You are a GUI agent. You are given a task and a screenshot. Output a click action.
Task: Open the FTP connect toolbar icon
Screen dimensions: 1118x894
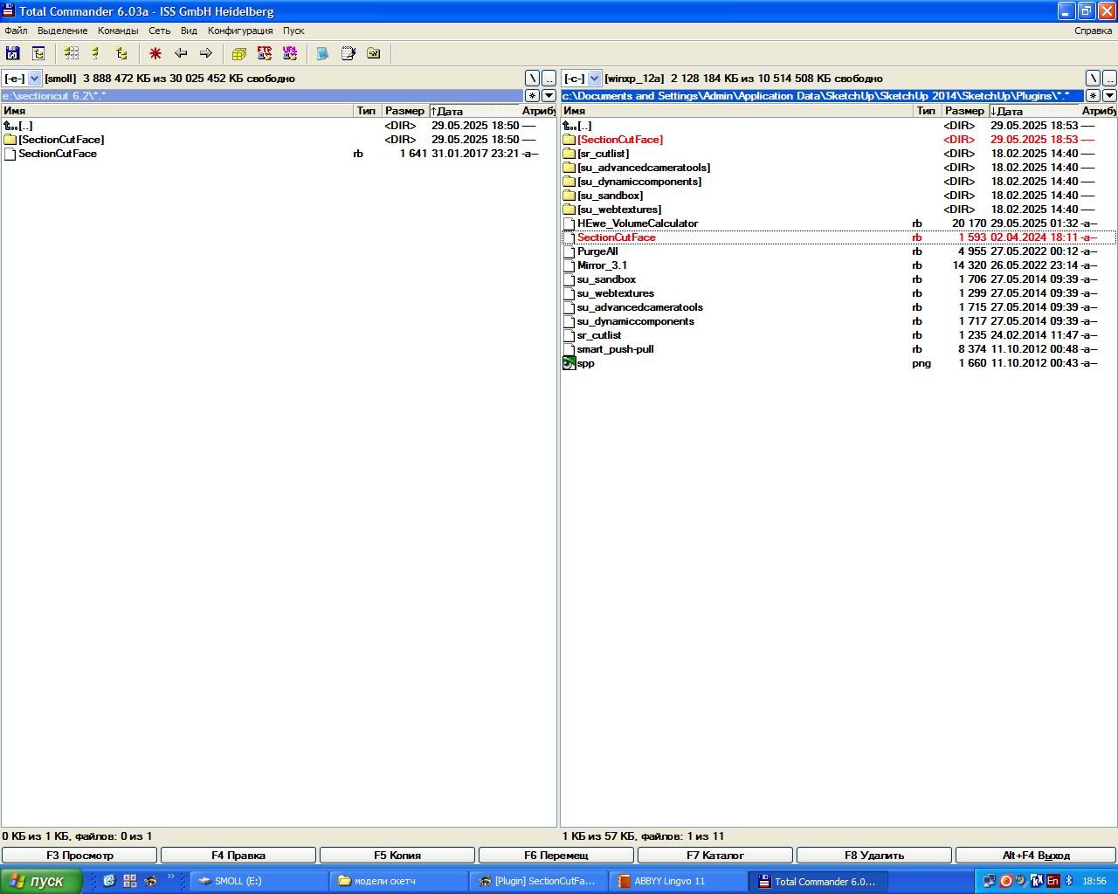265,53
